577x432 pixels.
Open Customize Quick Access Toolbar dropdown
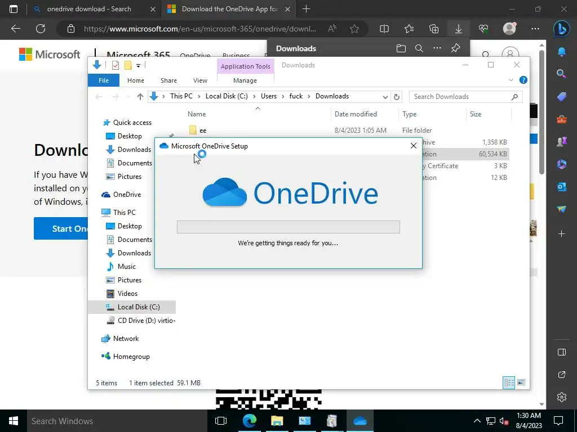139,66
